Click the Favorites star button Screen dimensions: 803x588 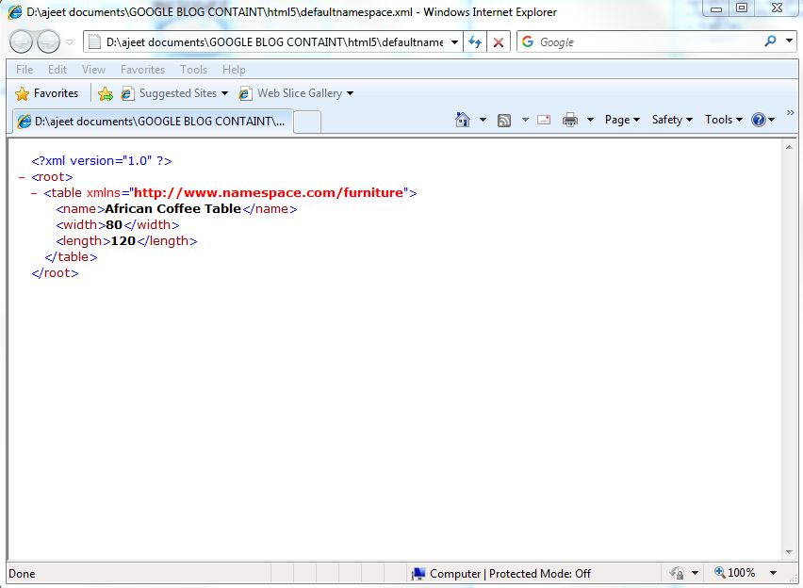click(x=46, y=93)
